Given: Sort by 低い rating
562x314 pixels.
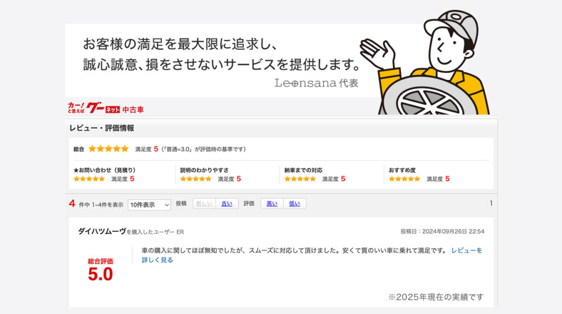Looking at the screenshot, I should 295,204.
